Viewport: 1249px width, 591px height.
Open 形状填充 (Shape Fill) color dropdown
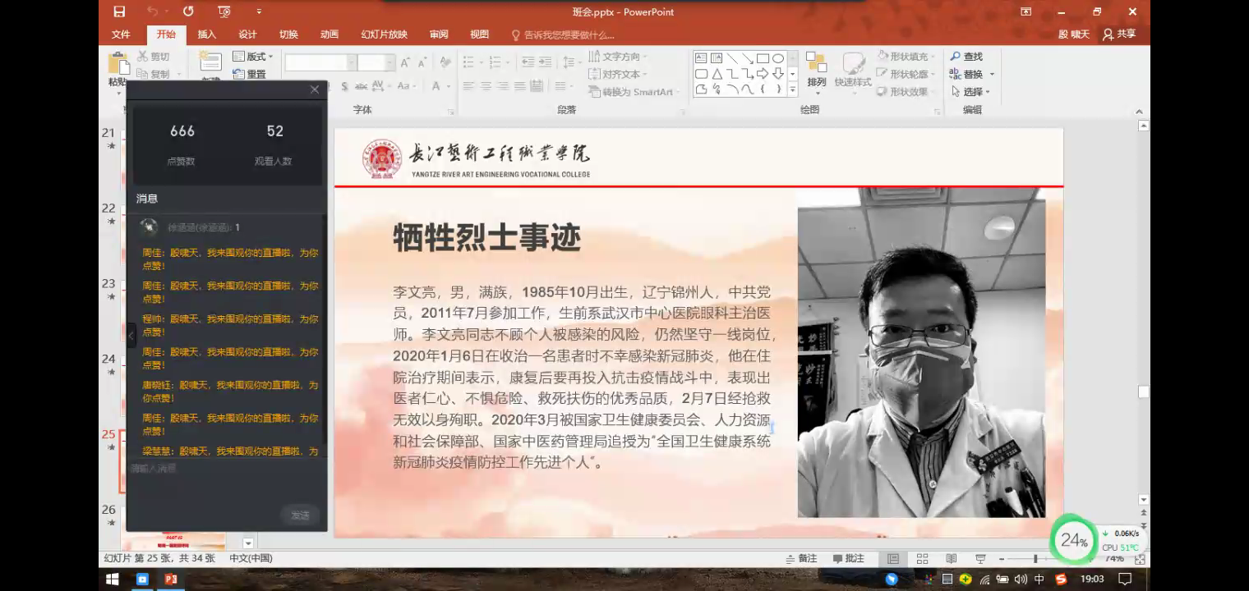(x=906, y=57)
